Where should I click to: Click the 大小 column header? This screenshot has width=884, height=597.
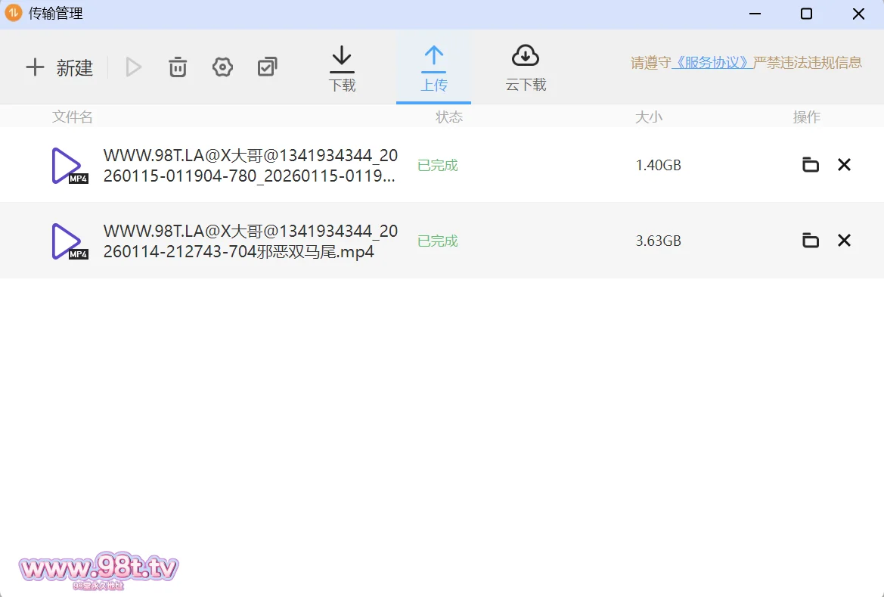click(x=648, y=117)
